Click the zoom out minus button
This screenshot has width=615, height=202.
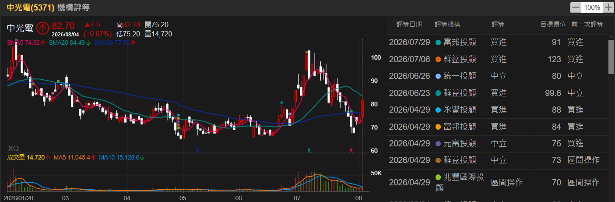pos(576,7)
